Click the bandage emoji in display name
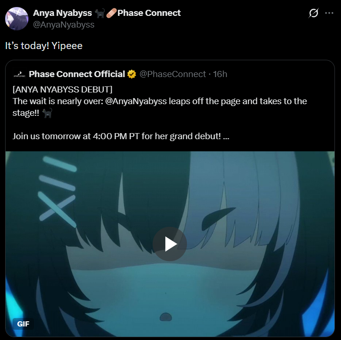 pos(111,13)
